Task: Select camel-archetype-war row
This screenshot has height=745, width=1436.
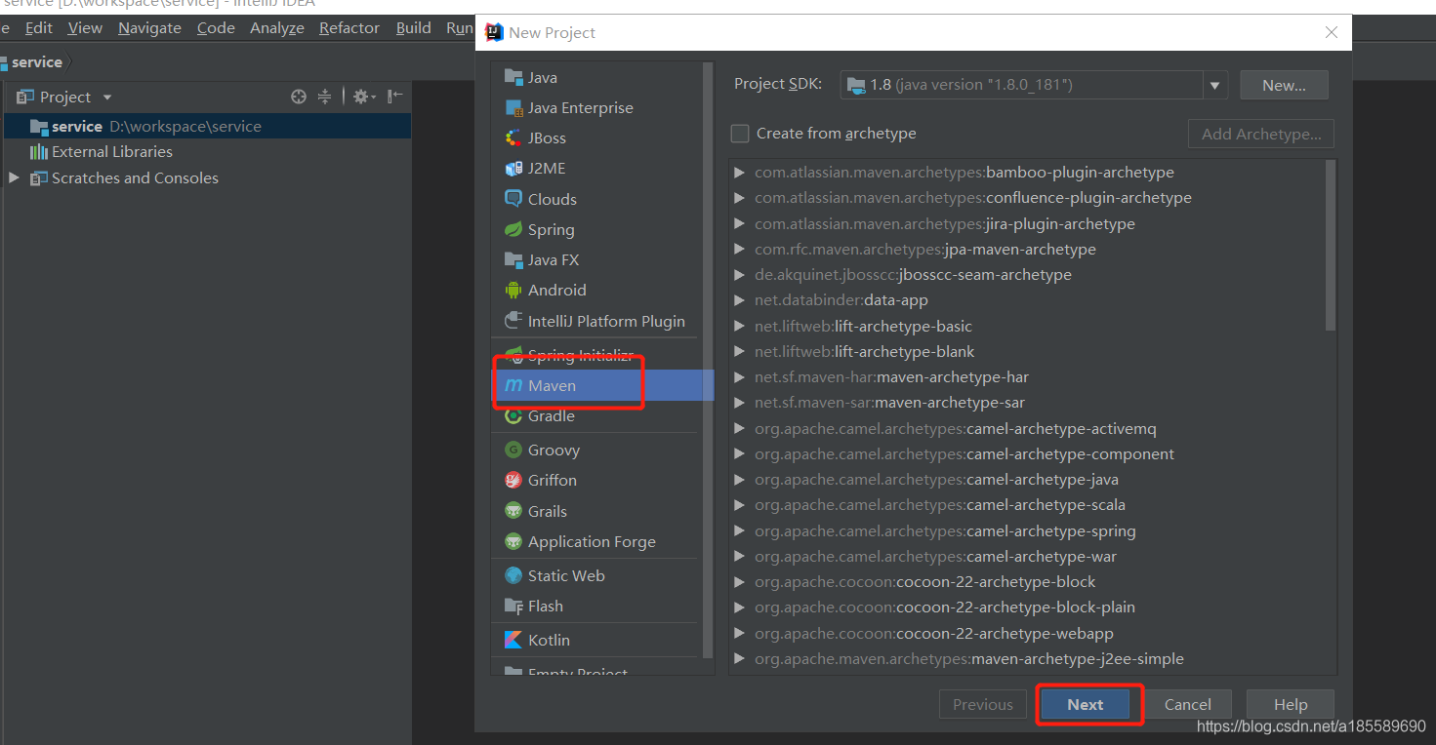Action: 1027,556
